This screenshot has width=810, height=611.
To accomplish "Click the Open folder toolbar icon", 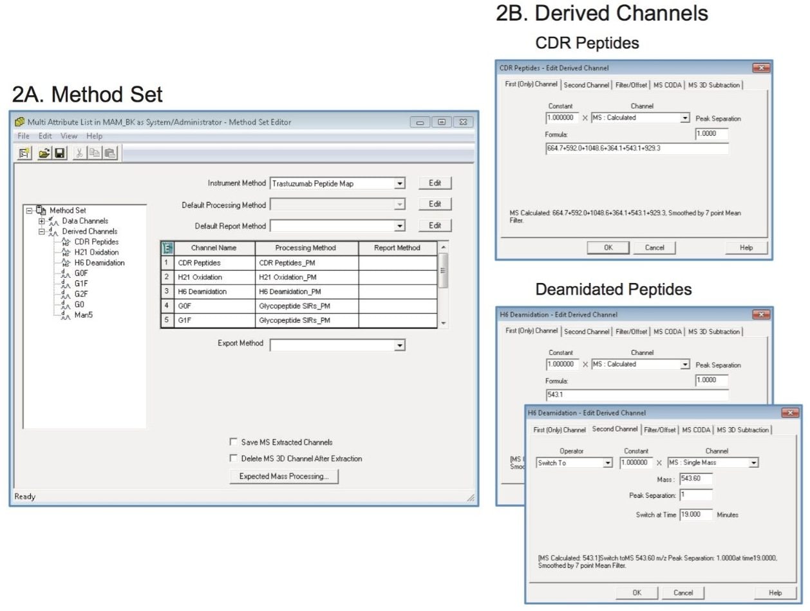I will (x=44, y=153).
